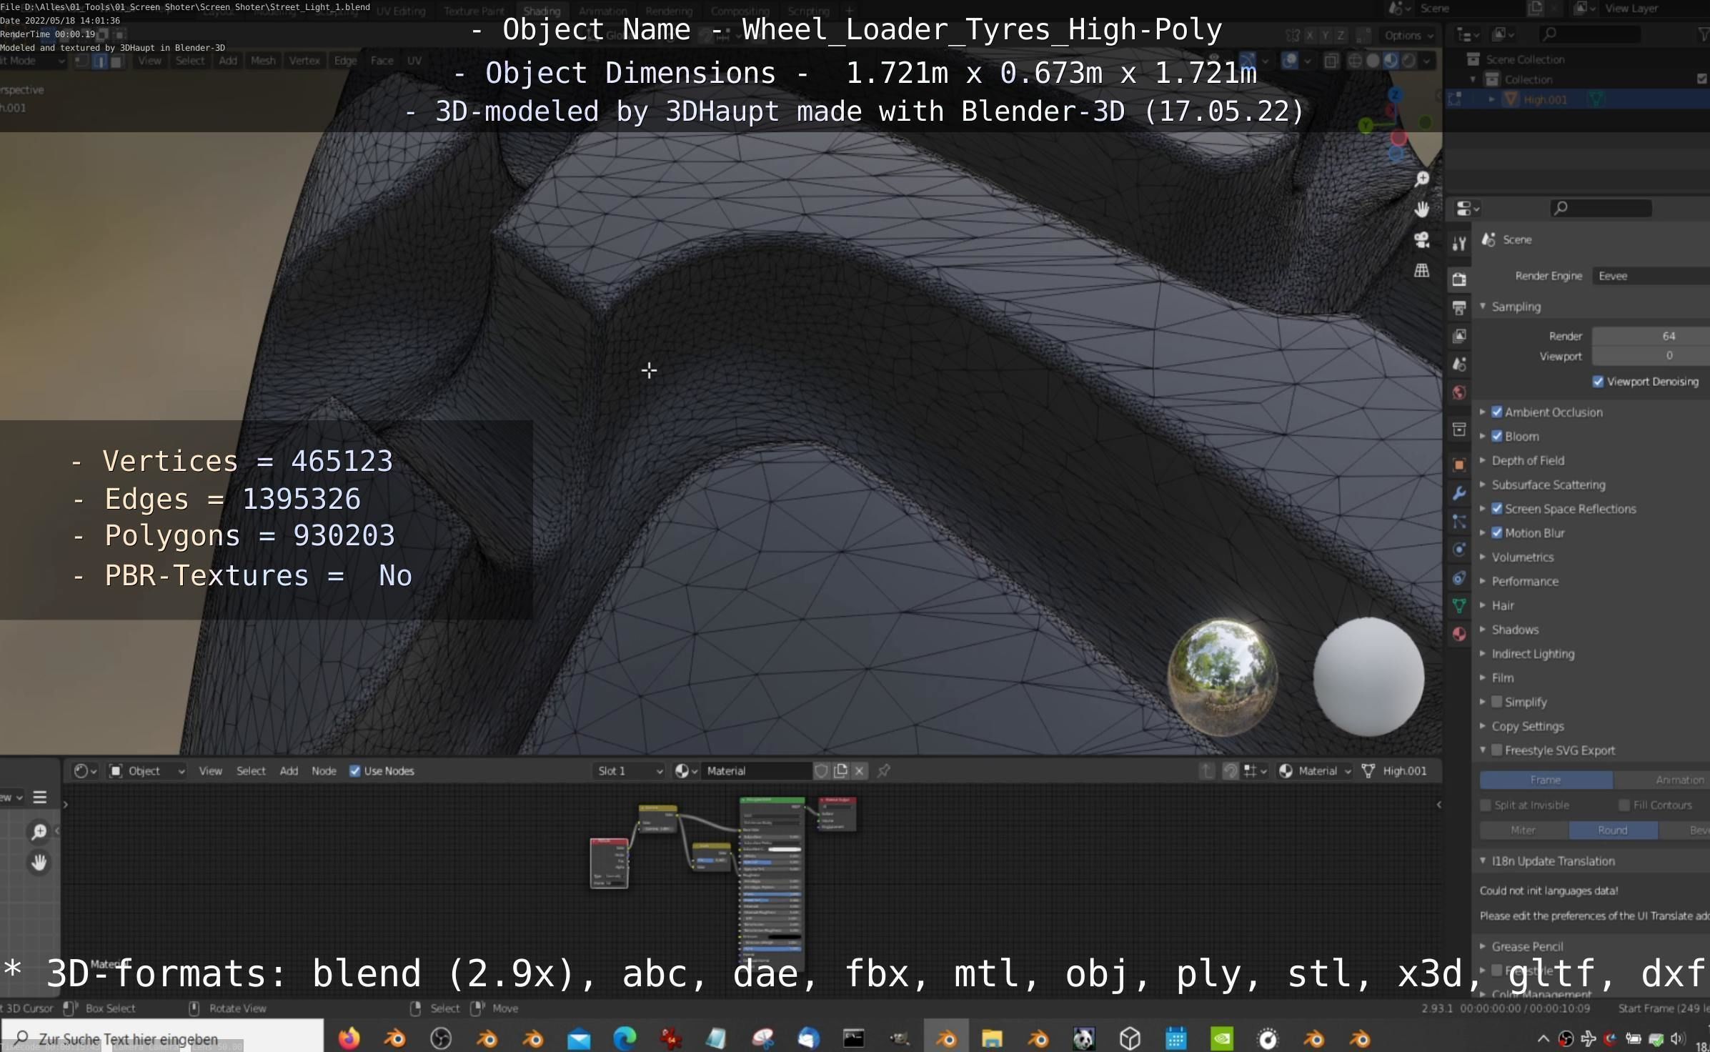Switch to Material properties tab

1459,634
